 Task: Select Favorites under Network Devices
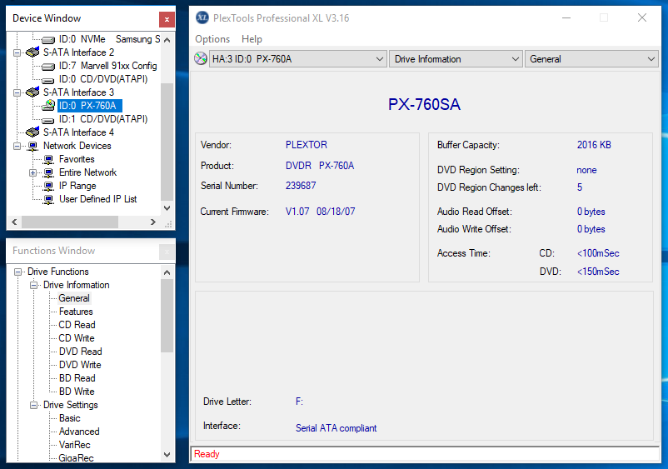[x=77, y=159]
